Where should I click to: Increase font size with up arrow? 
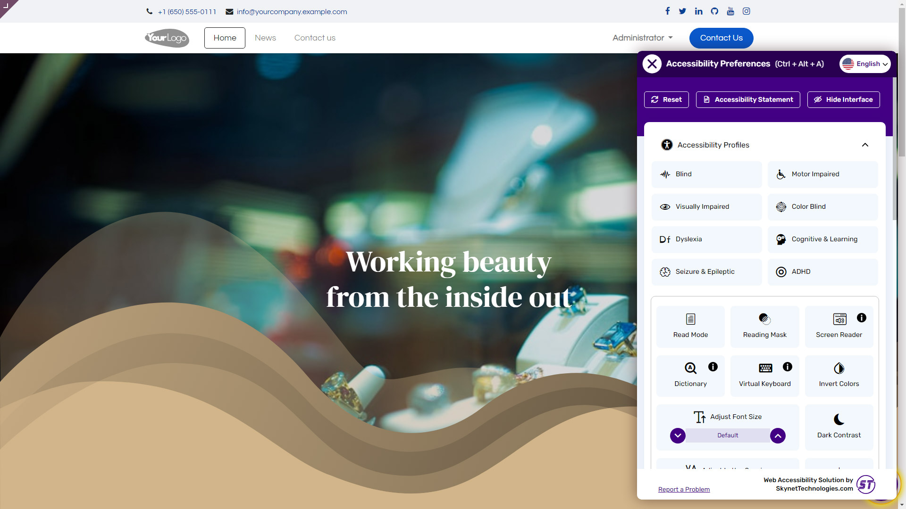778,435
